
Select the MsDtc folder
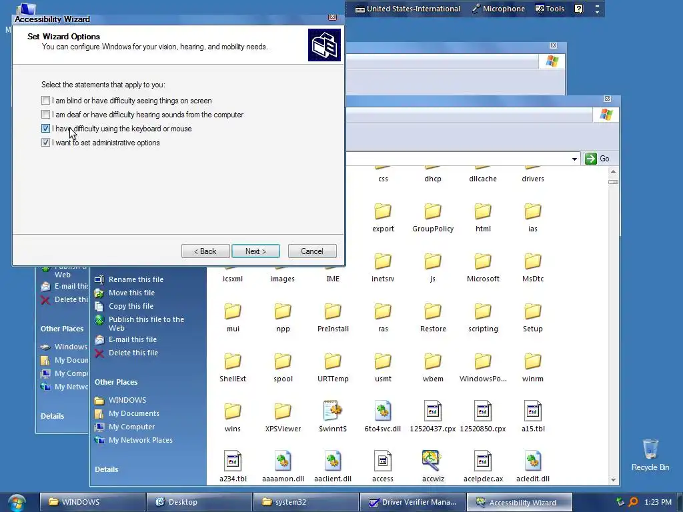533,268
